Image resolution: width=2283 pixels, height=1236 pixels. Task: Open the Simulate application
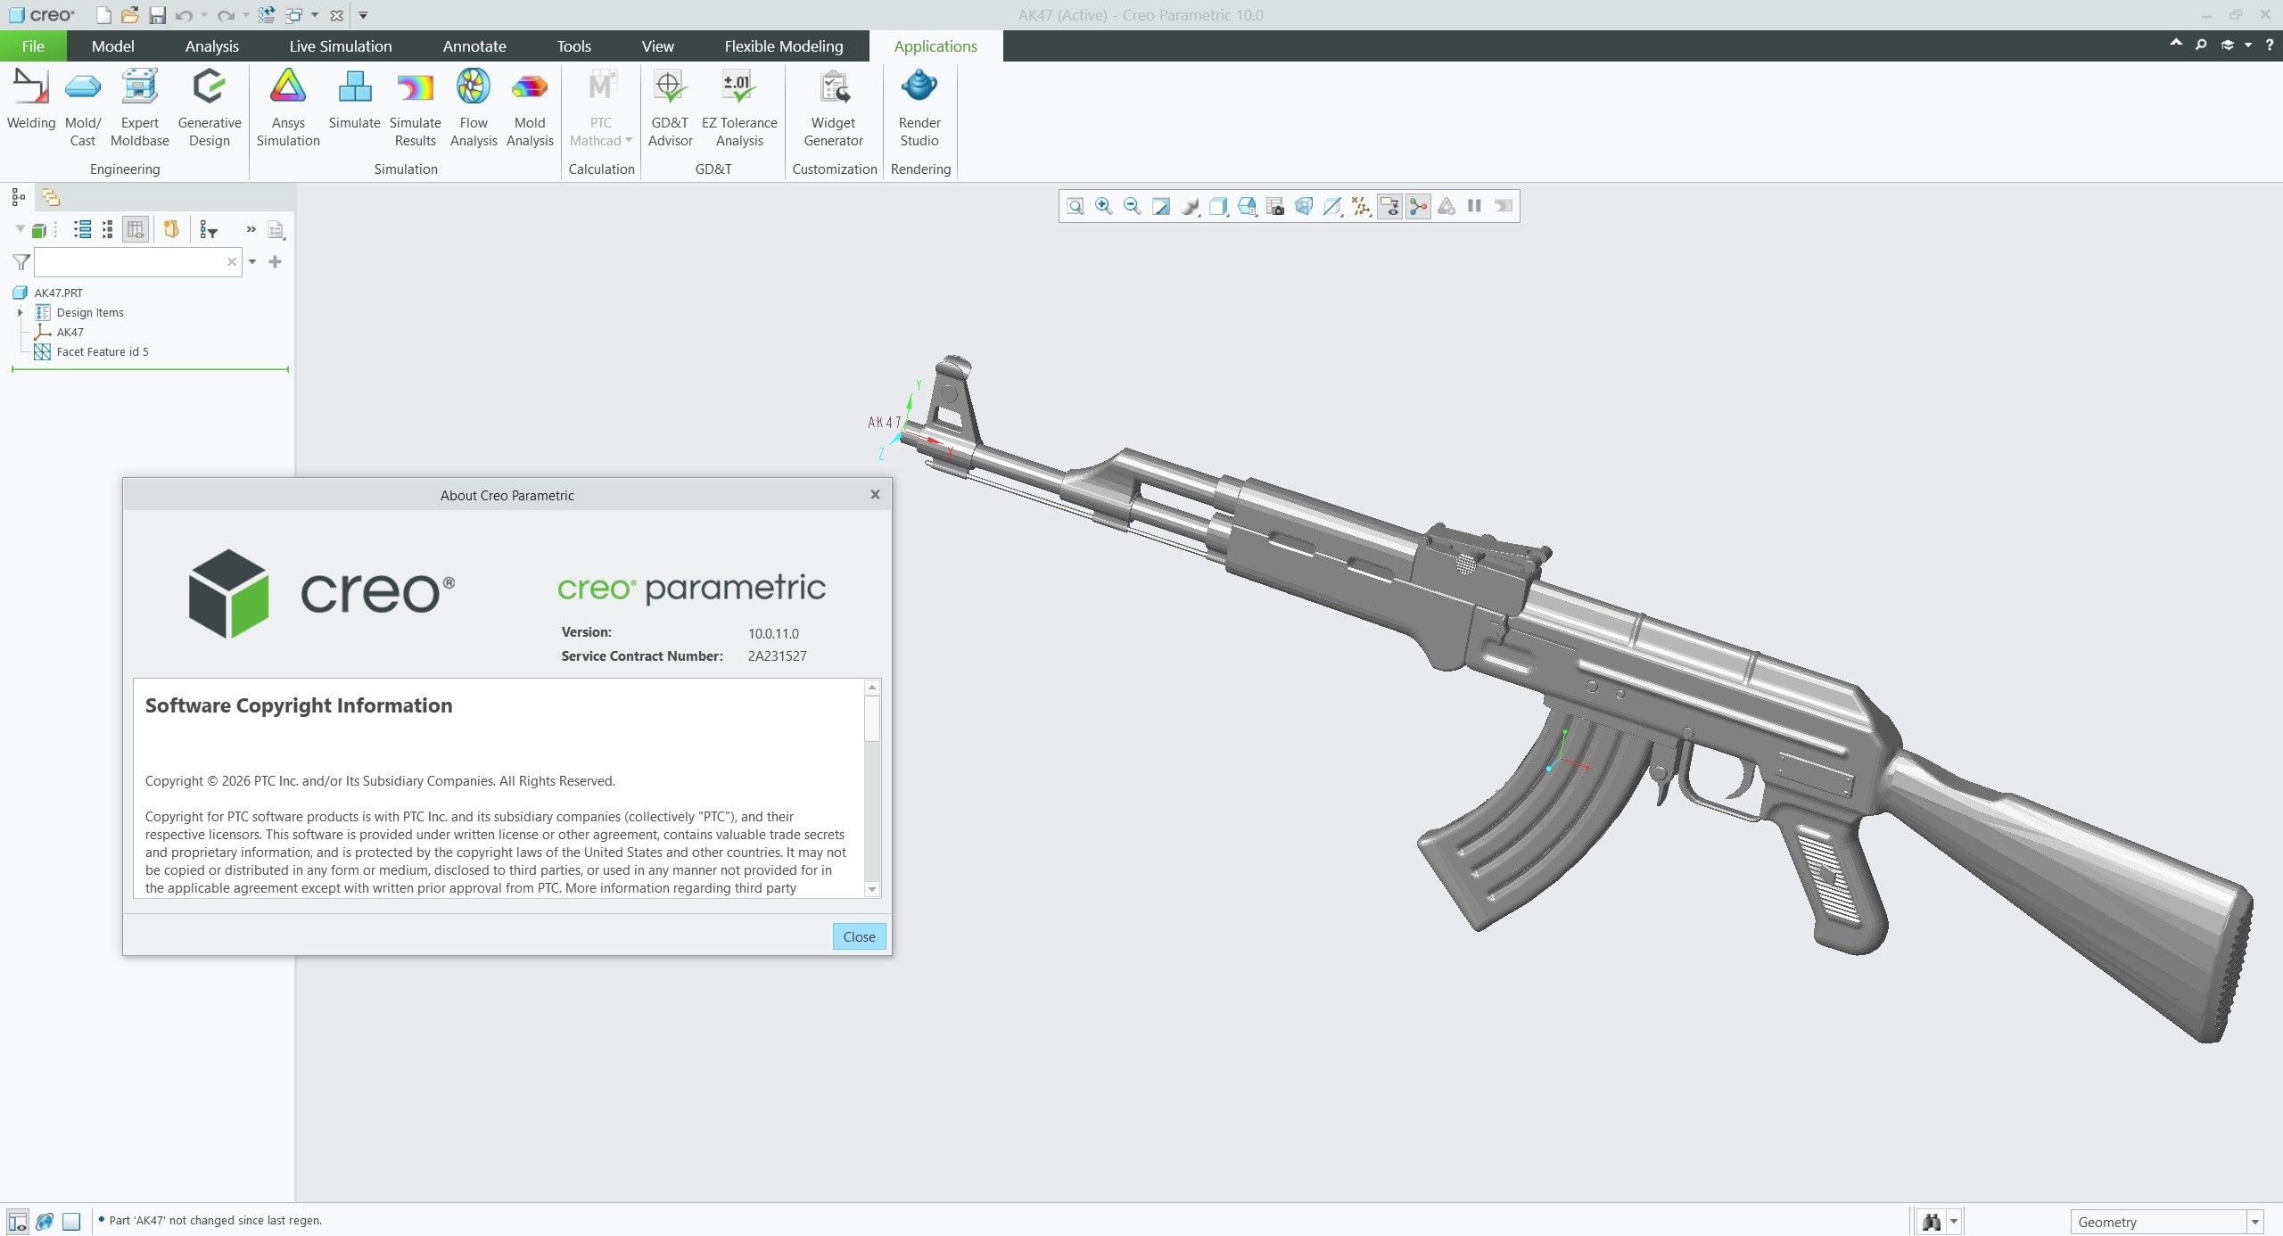click(x=355, y=100)
